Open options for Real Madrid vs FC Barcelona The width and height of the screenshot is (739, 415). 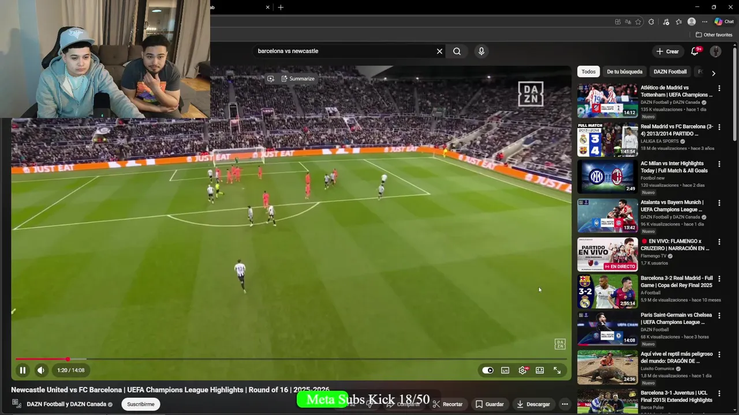tap(719, 126)
